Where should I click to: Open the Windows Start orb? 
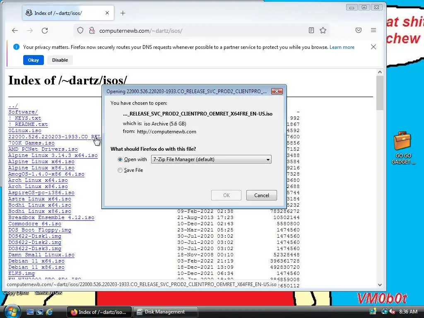click(x=12, y=311)
